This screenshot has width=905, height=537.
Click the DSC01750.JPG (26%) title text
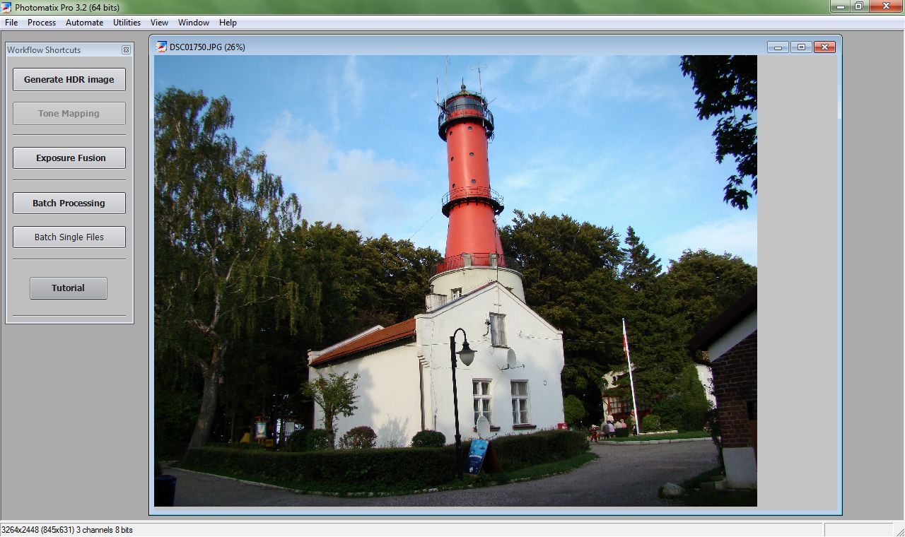coord(207,47)
